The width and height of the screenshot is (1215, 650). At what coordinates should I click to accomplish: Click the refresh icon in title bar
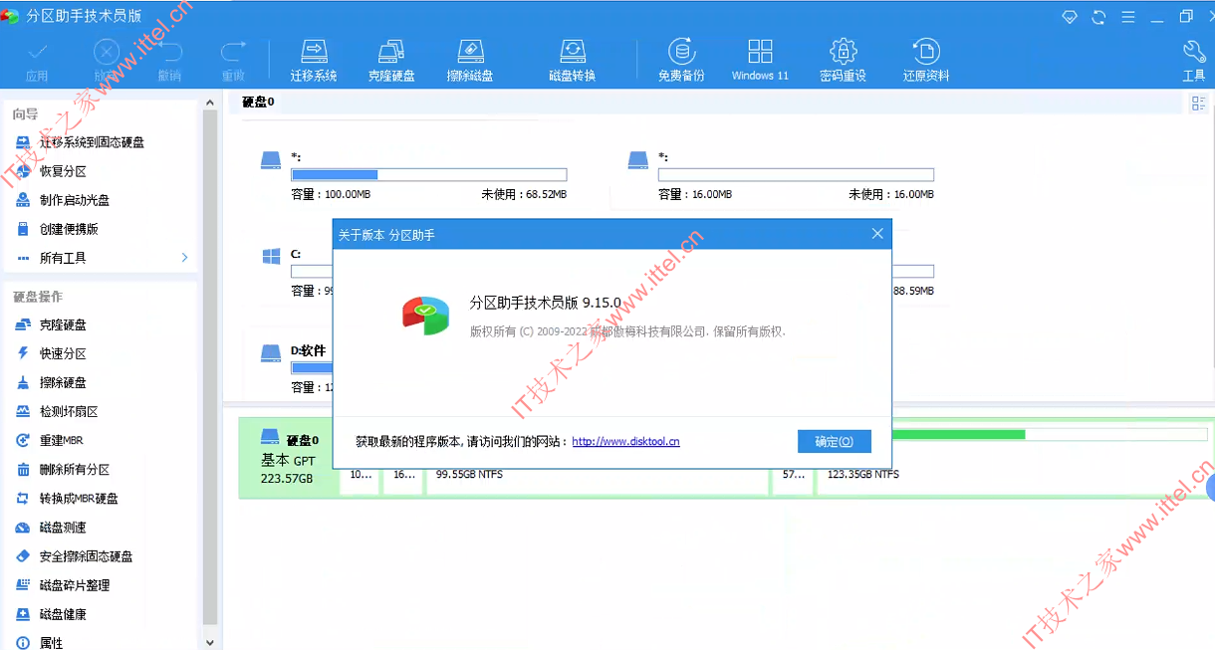pyautogui.click(x=1098, y=17)
